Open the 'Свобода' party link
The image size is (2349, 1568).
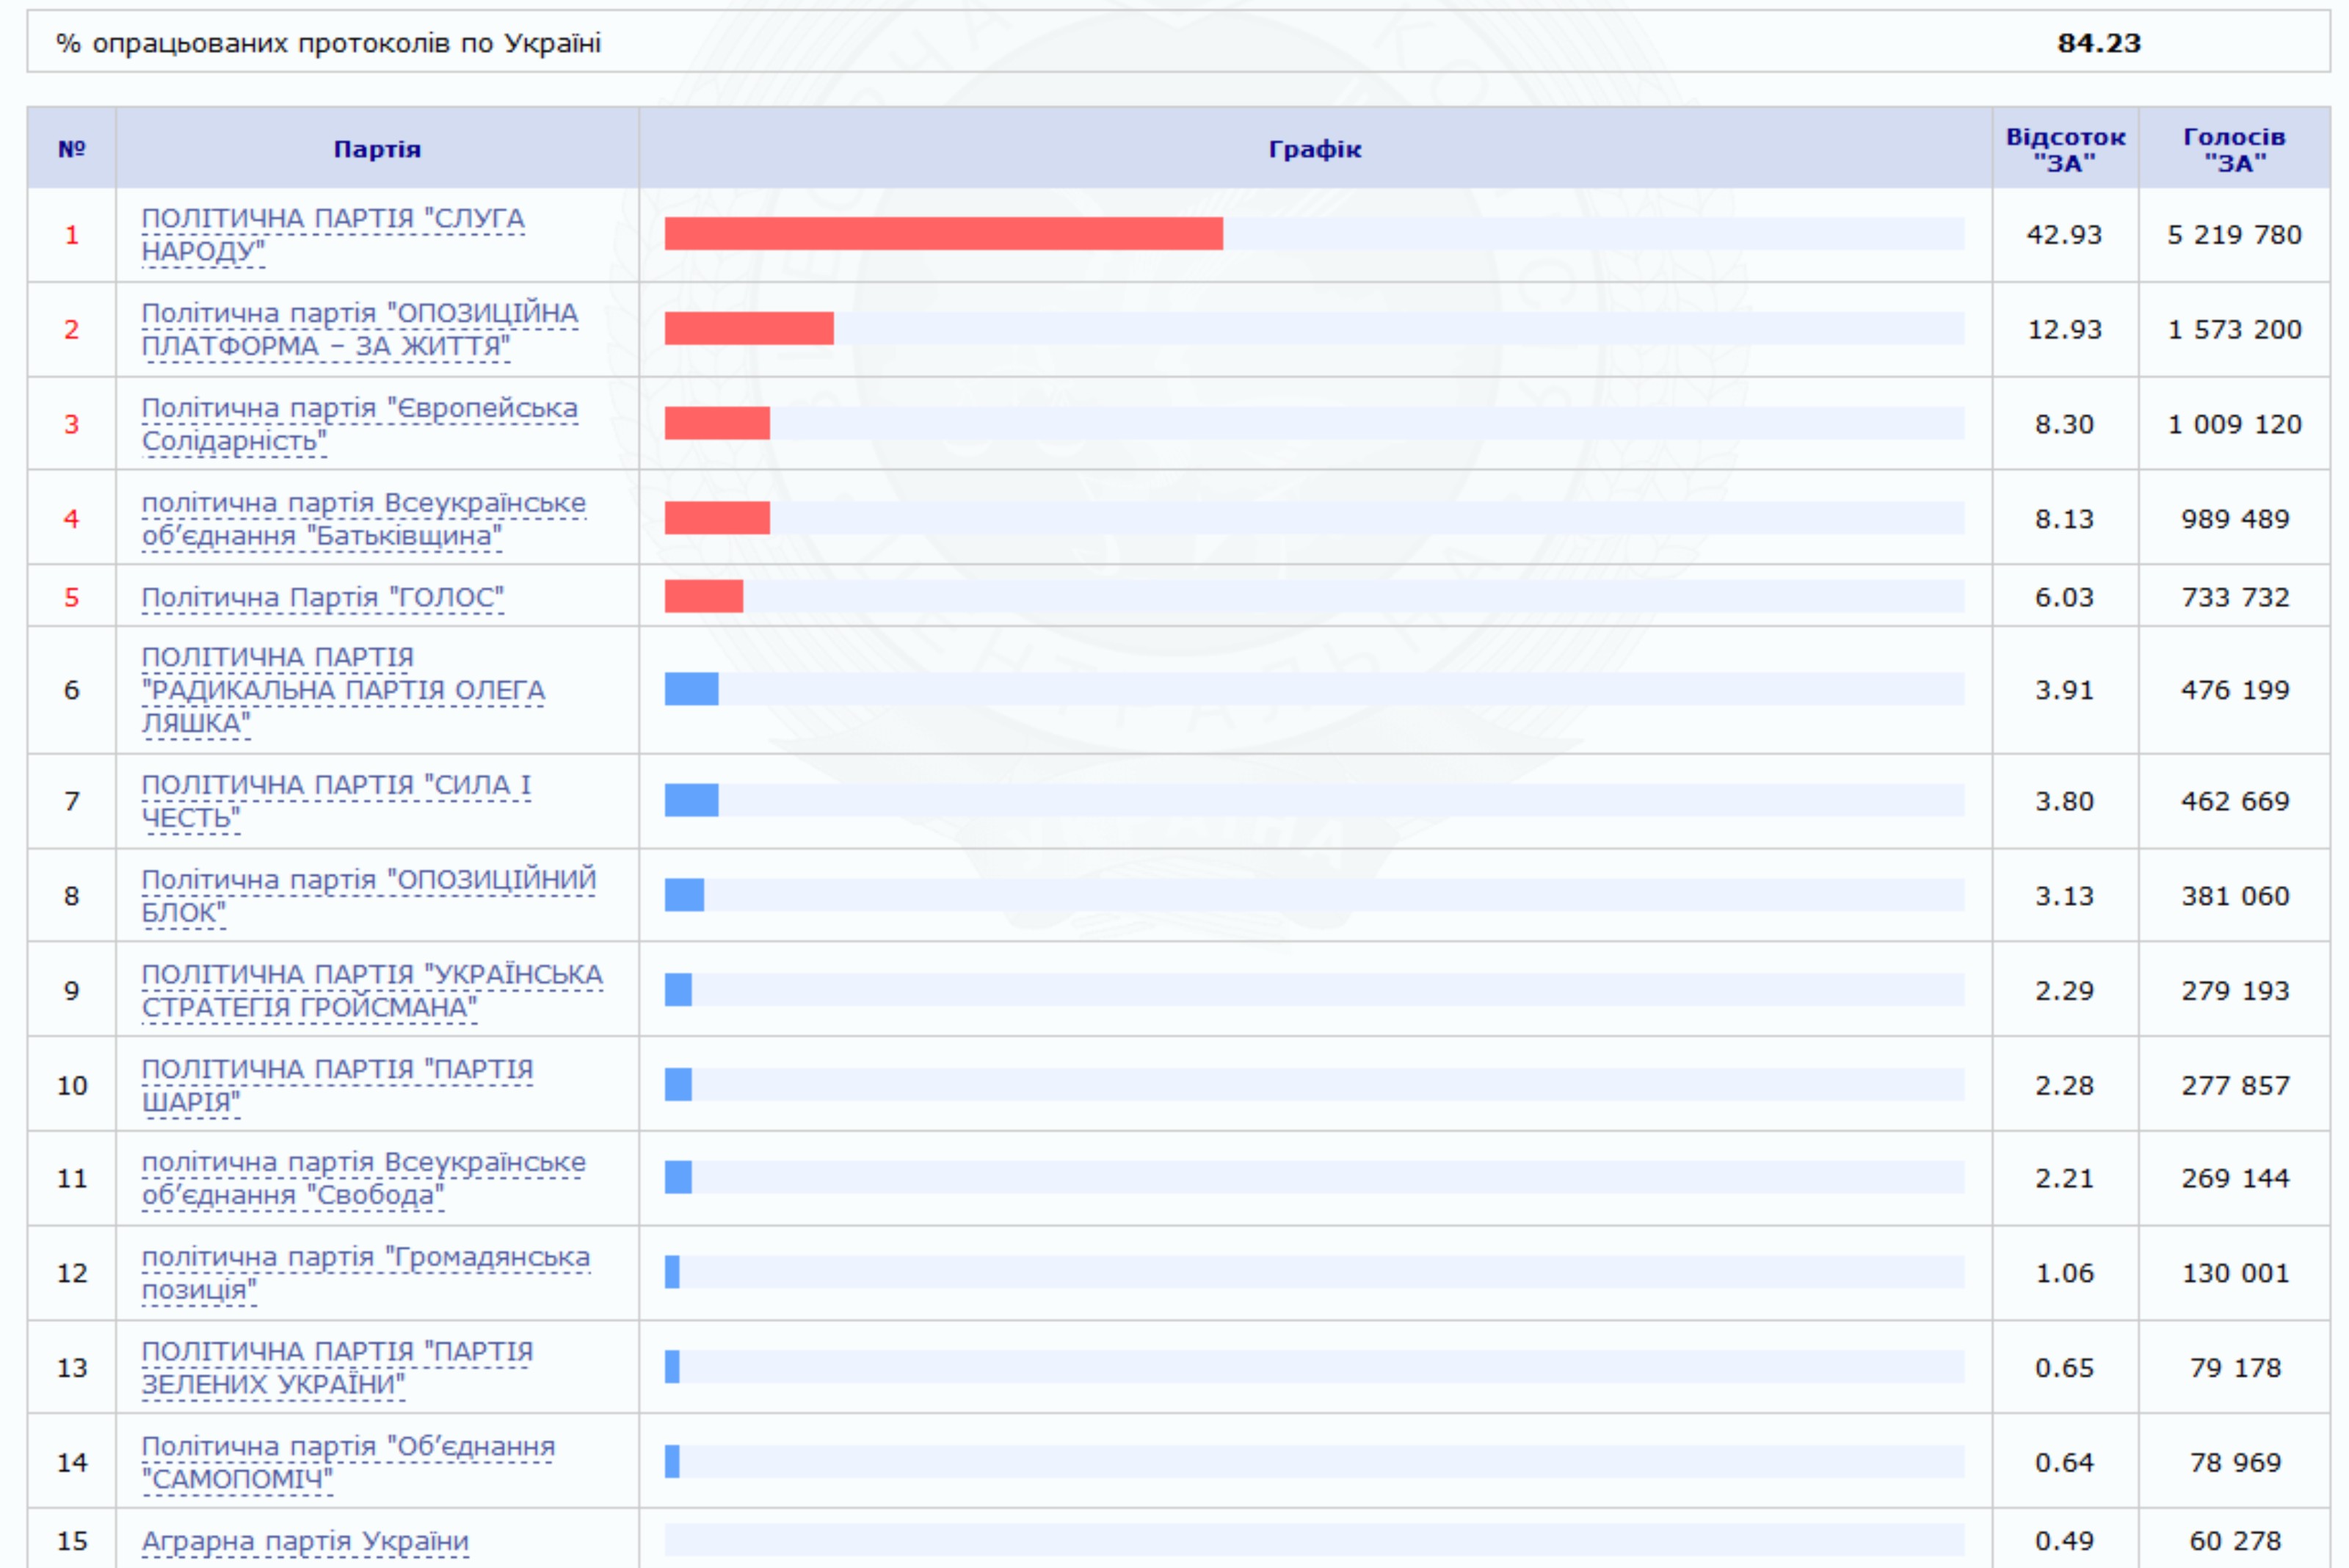(364, 1179)
